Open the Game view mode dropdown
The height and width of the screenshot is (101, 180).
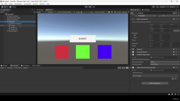(41, 12)
